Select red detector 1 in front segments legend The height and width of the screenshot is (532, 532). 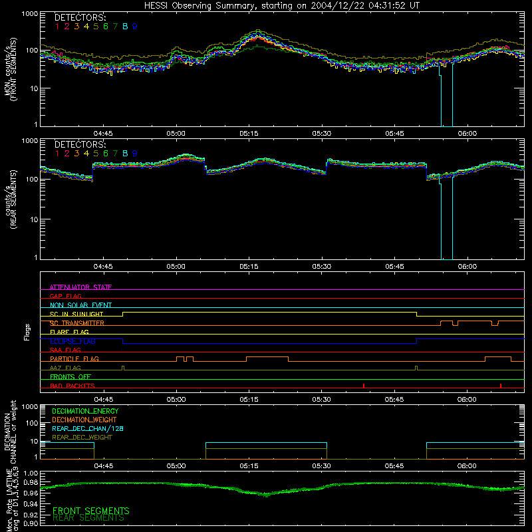(57, 27)
